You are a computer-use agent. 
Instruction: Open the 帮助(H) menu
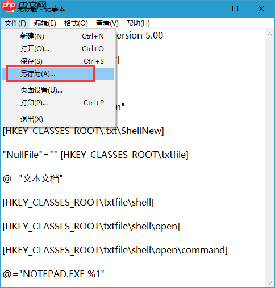[138, 23]
